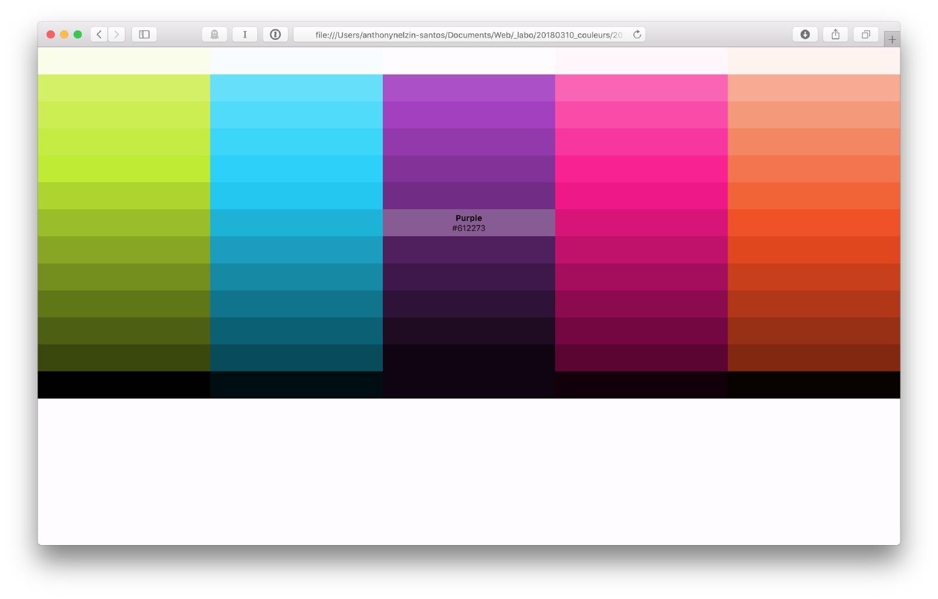The height and width of the screenshot is (599, 938).
Task: Click the forward navigation arrow
Action: [117, 35]
